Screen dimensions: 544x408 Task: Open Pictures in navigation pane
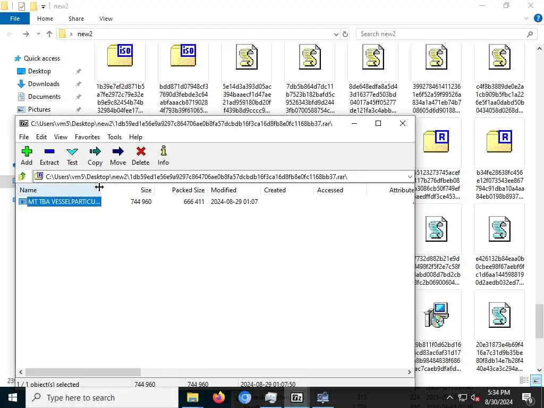pyautogui.click(x=39, y=109)
